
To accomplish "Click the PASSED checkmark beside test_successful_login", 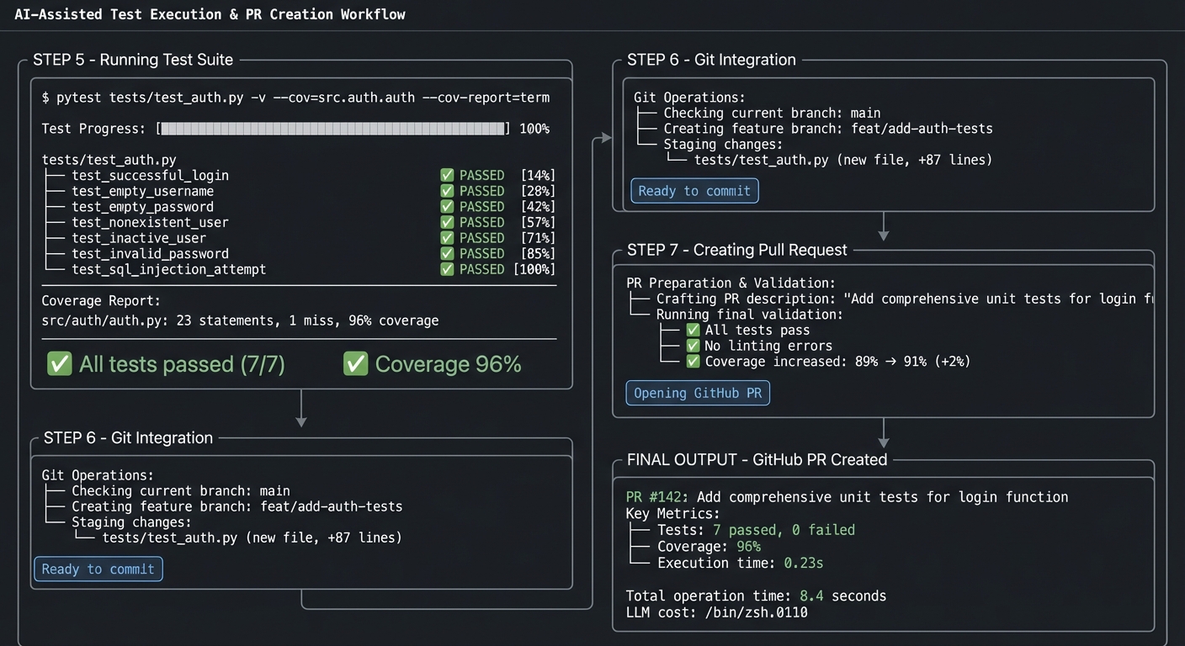I will coord(446,175).
